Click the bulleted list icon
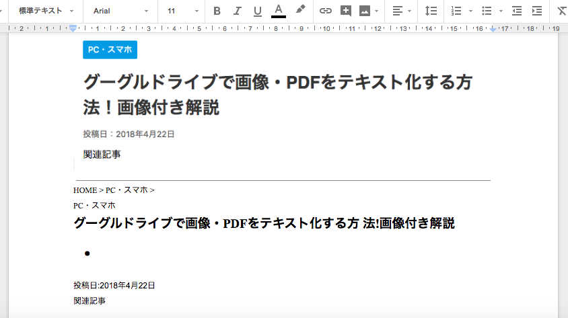This screenshot has width=568, height=318. point(487,11)
